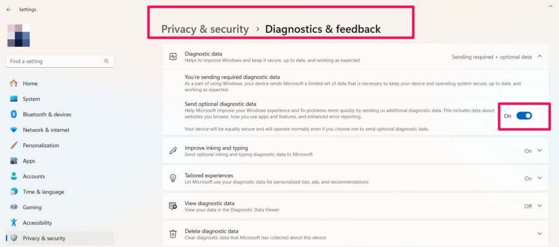Screen dimensions: 559x247
Task: Go to Time & language settings
Action: (x=43, y=192)
